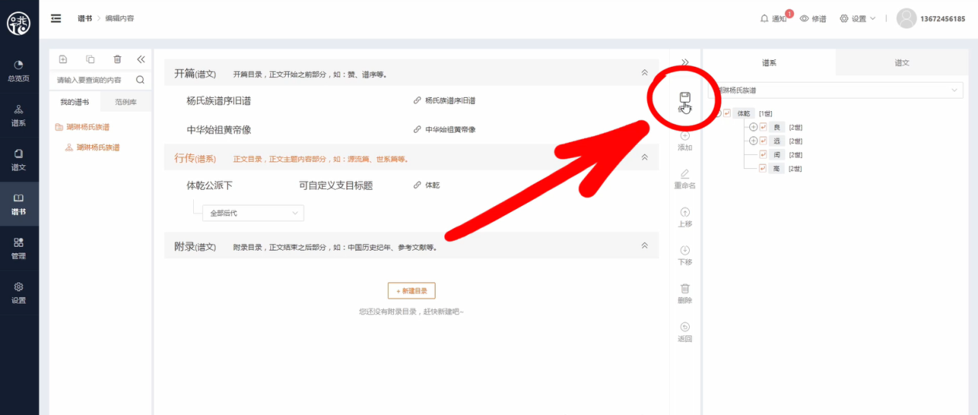Toggle the checkbox beside 远

point(763,141)
